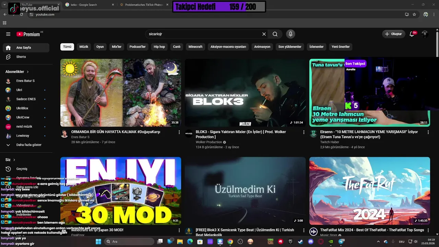Open Elraenn lahmacun video thumbnail
Screen dimensions: 439x247
point(370,93)
